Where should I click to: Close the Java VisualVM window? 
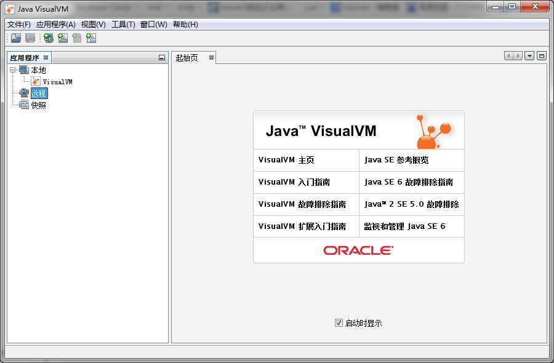pos(536,7)
